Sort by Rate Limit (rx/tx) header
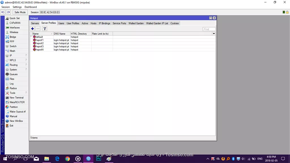This screenshot has height=163, width=290. coord(102,34)
